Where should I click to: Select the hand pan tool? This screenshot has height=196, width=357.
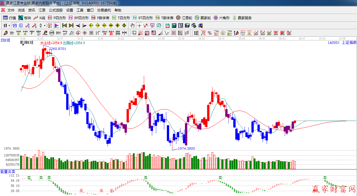[x=132, y=26]
